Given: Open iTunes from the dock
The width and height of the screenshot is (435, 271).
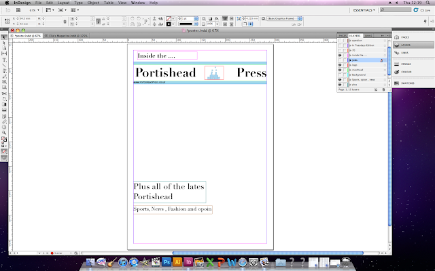Looking at the screenshot, I should coord(123,262).
